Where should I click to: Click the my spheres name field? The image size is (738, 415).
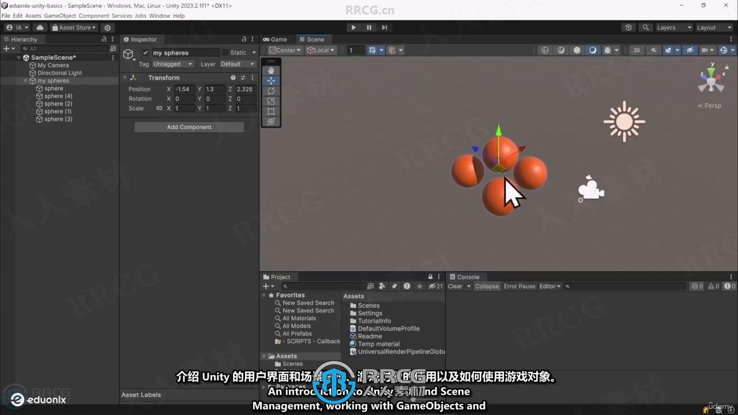[x=185, y=52]
